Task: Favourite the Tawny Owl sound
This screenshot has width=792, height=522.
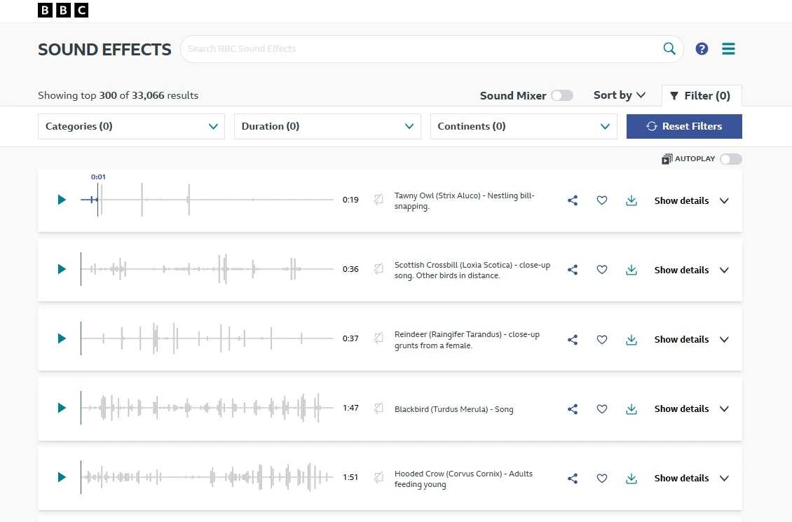Action: pos(601,200)
